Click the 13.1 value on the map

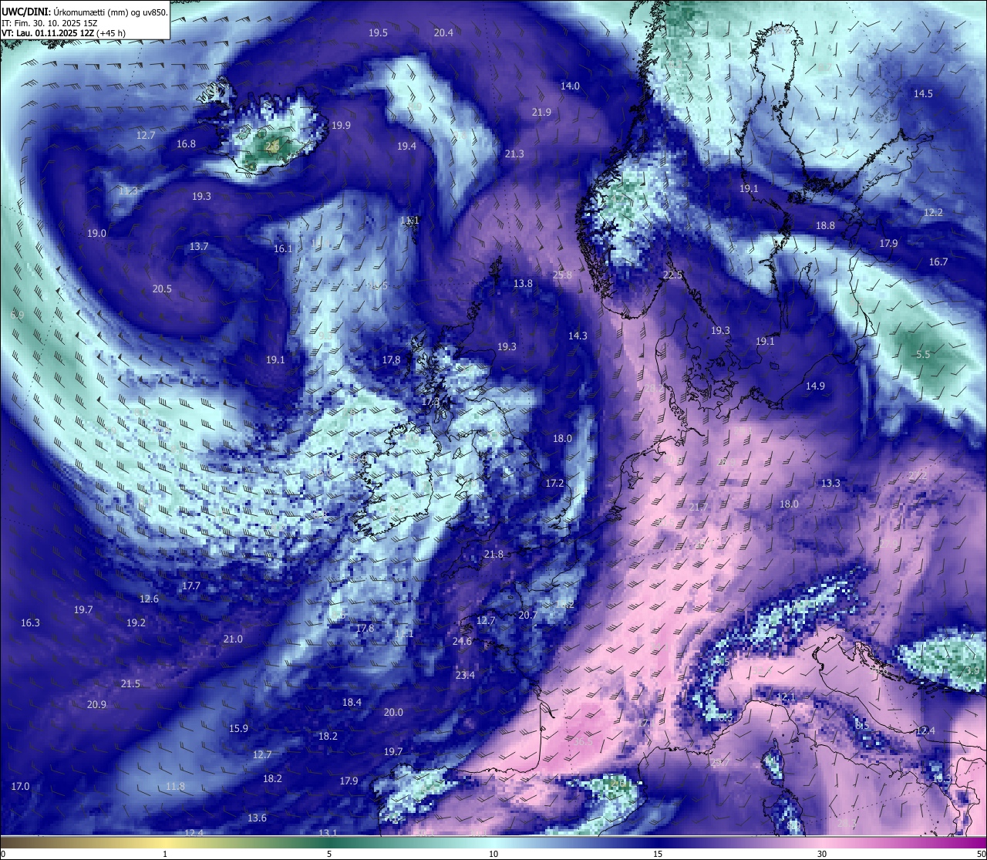coord(328,833)
